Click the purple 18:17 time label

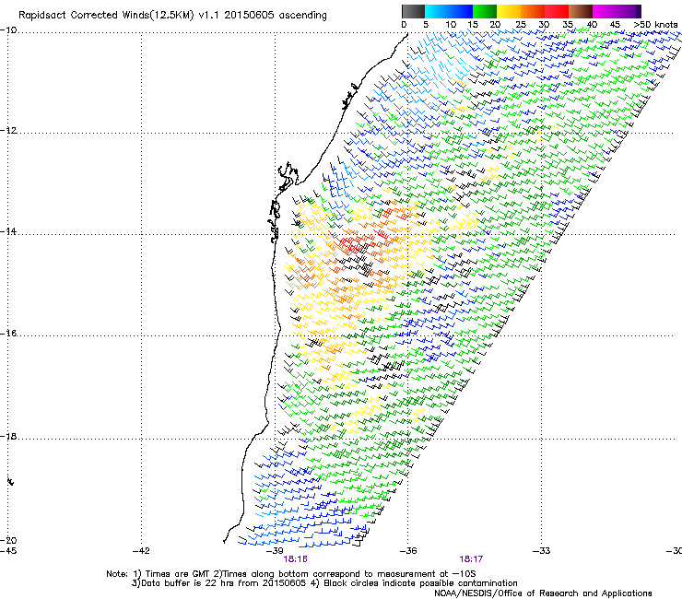click(471, 559)
